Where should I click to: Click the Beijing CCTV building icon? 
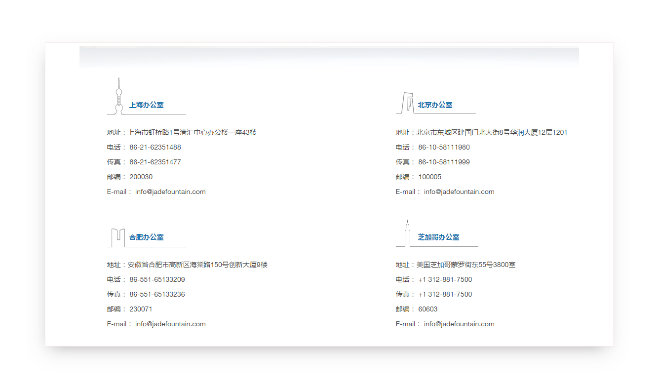pos(408,103)
